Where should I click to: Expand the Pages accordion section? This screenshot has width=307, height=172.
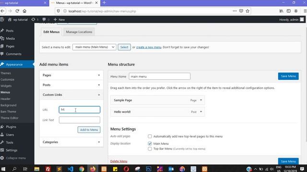71,75
